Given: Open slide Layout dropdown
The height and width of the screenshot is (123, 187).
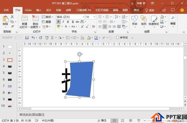Looking at the screenshot, I should [47, 17].
